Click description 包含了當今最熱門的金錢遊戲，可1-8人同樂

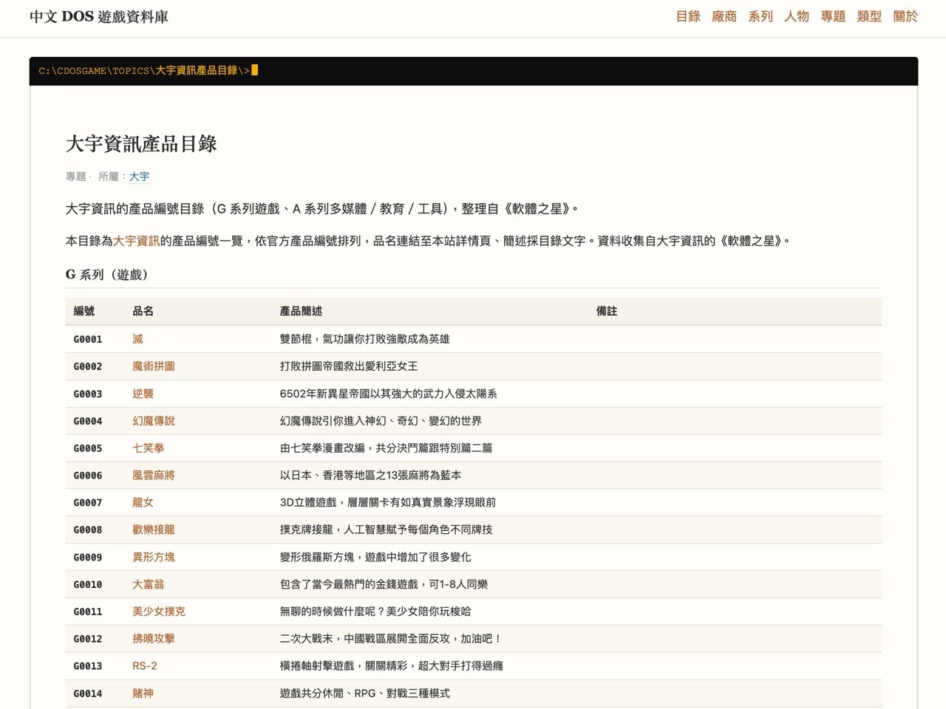384,584
